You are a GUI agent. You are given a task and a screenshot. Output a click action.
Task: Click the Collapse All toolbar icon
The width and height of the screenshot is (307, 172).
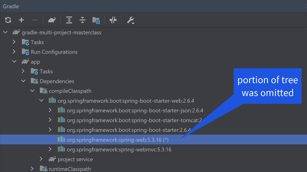(82, 20)
